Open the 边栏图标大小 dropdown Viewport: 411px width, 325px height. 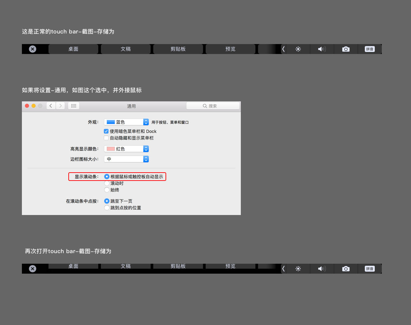126,159
